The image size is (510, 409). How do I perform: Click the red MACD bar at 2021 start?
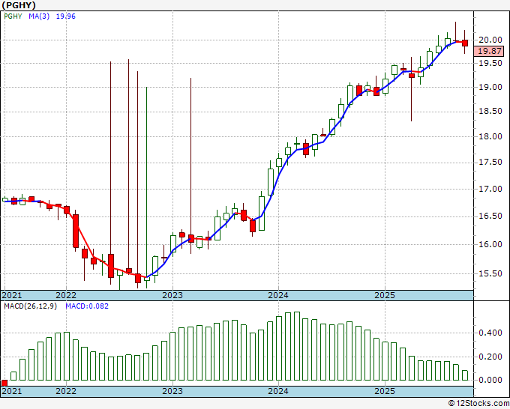[x=4, y=383]
